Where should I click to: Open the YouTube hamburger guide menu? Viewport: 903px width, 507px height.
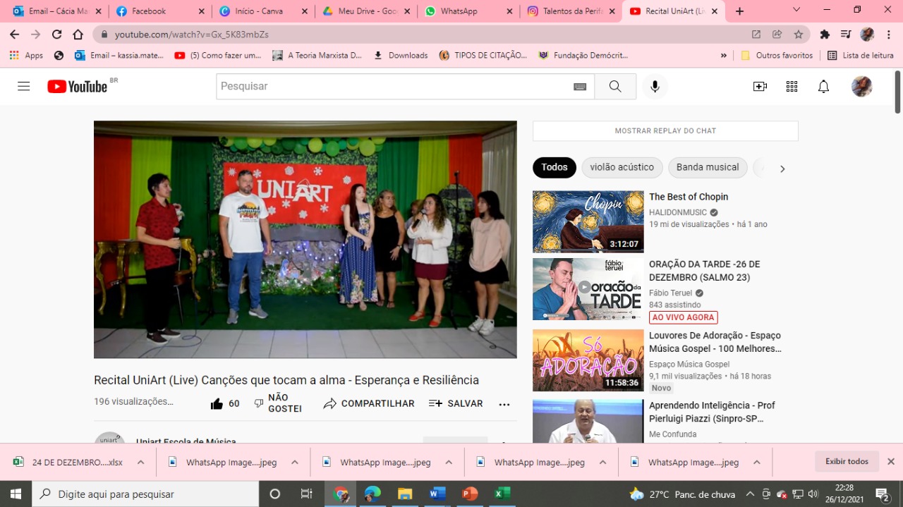24,86
